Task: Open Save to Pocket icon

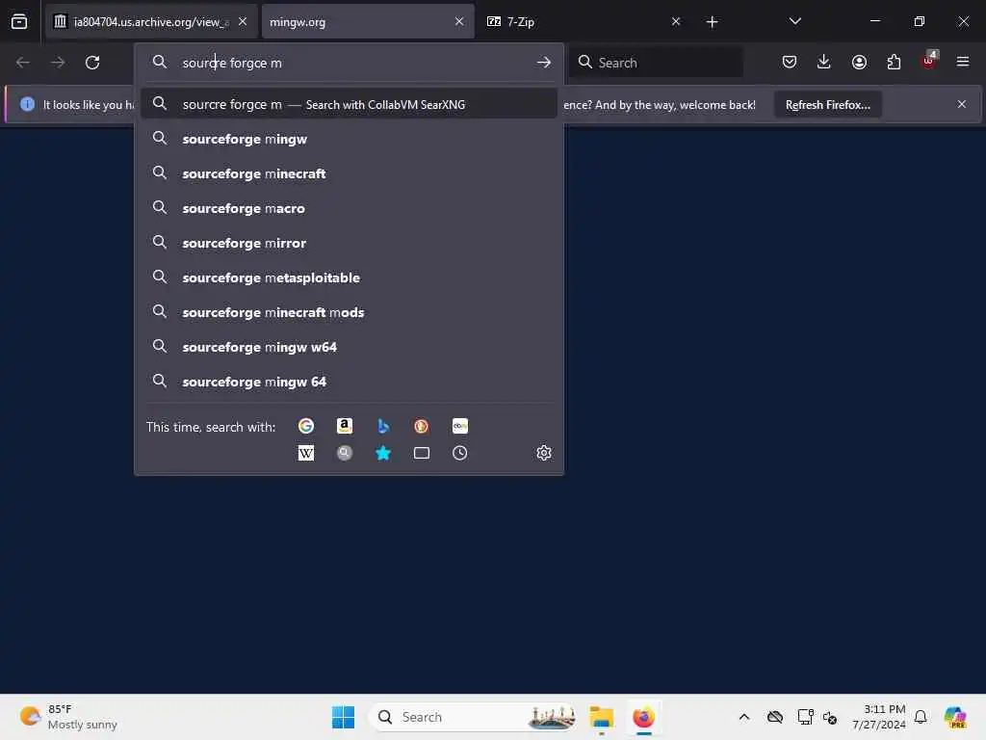Action: click(790, 62)
